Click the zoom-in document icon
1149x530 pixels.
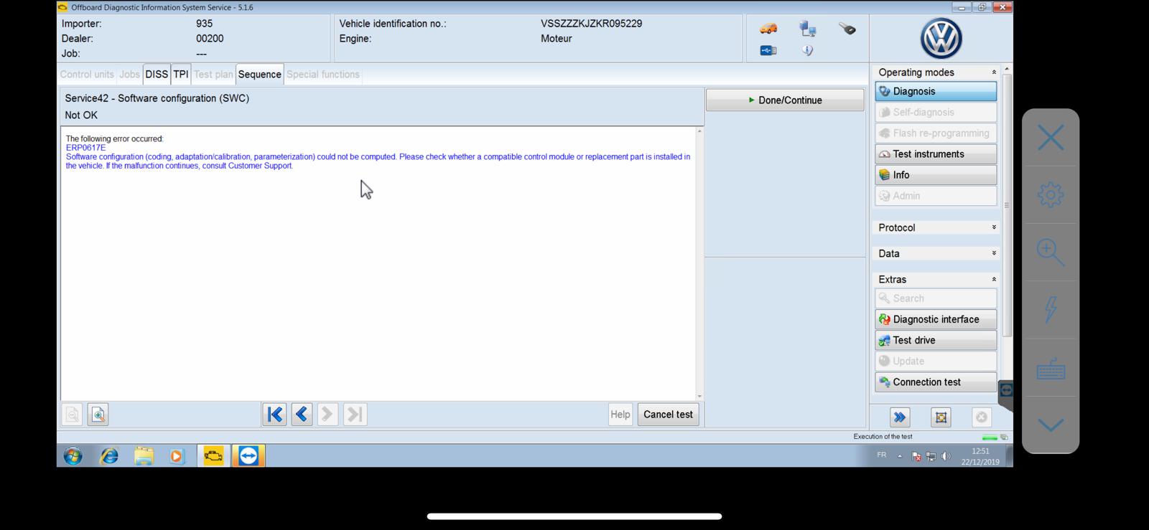point(98,415)
